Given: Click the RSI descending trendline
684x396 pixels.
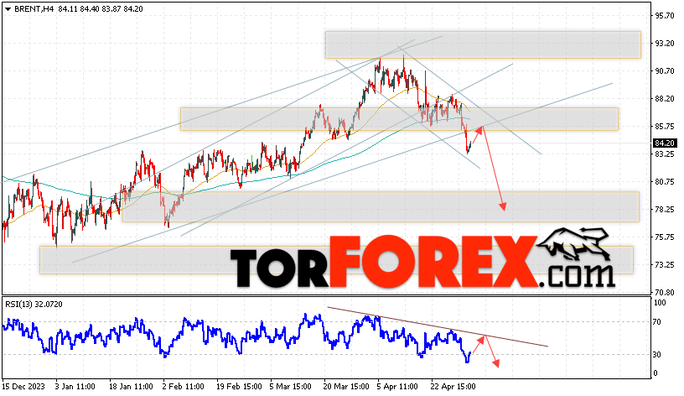Looking at the screenshot, I should click(438, 326).
